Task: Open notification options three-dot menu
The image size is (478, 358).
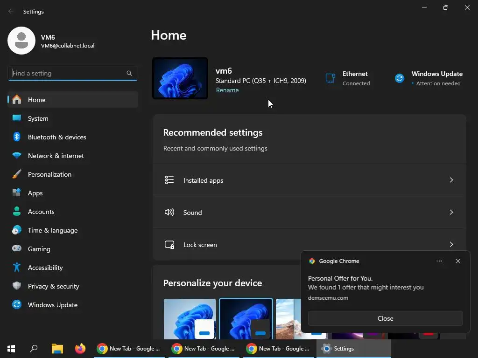Action: pos(439,261)
